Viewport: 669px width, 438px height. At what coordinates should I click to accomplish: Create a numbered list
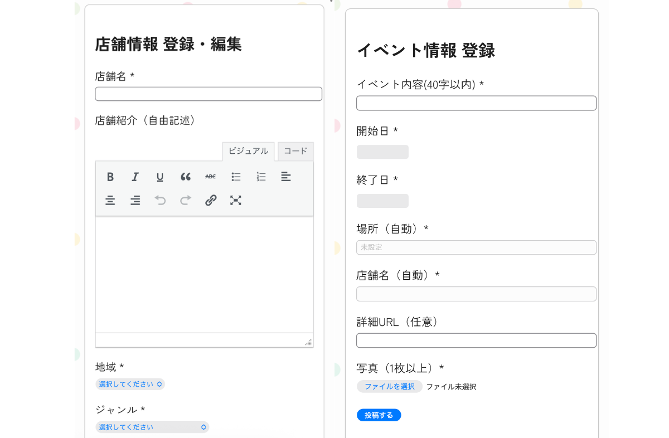point(260,177)
